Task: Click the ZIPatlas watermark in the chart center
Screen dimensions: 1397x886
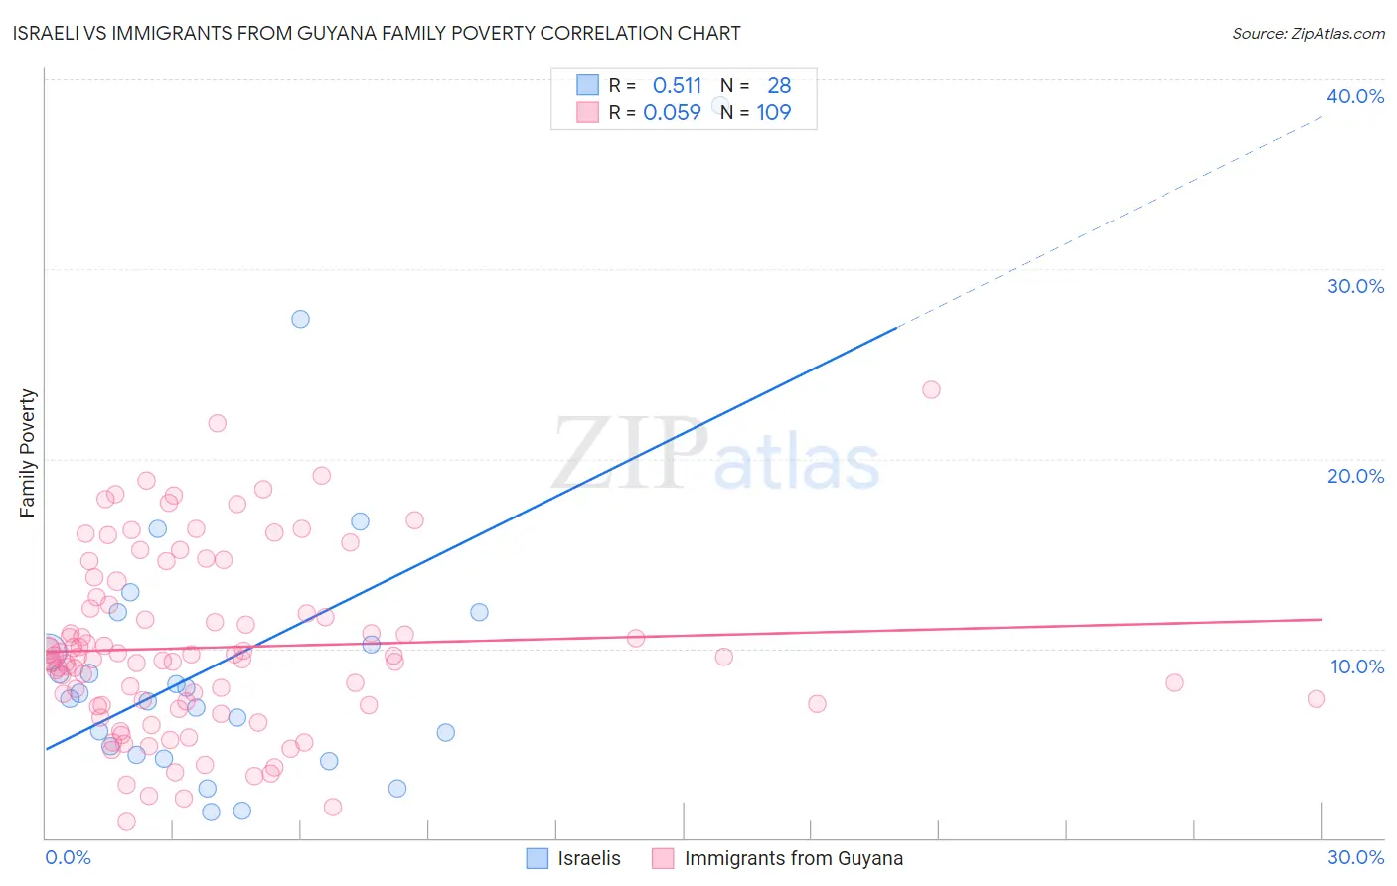Action: 715,455
